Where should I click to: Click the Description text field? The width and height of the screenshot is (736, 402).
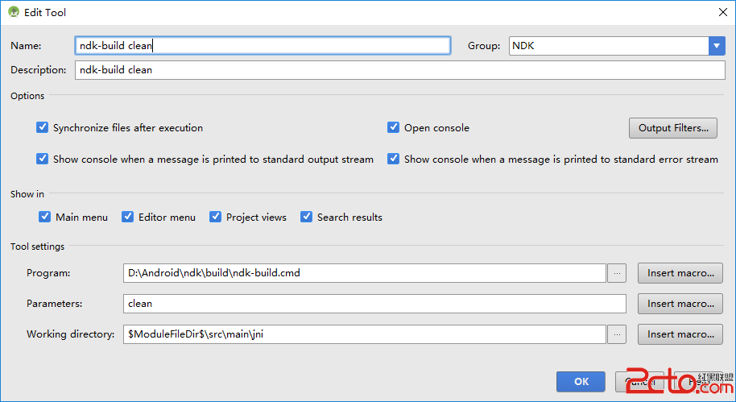[x=400, y=70]
